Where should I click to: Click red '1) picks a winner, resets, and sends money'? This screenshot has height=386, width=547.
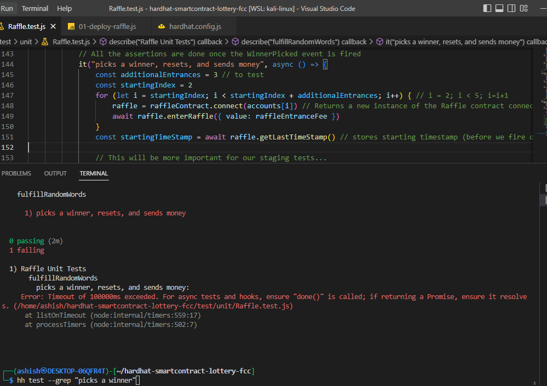click(105, 213)
